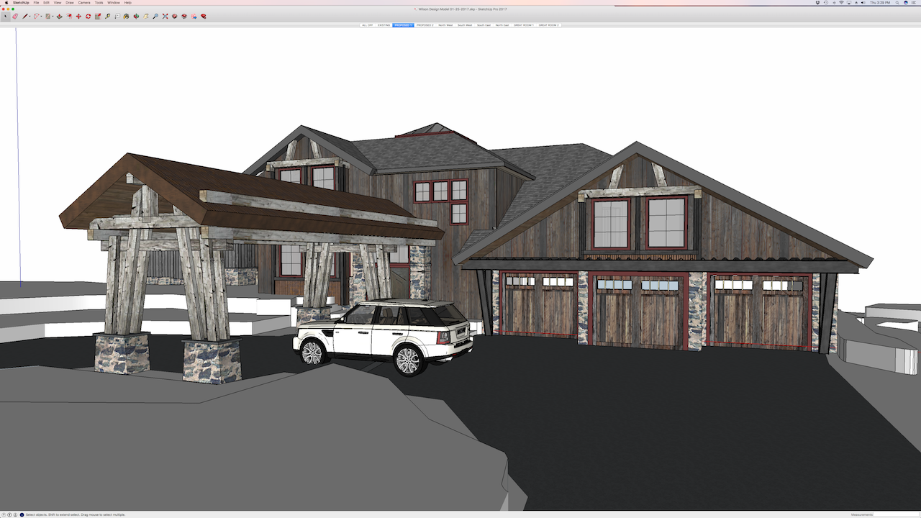Image resolution: width=921 pixels, height=518 pixels.
Task: Open macOS Spotlight search
Action: [x=897, y=3]
